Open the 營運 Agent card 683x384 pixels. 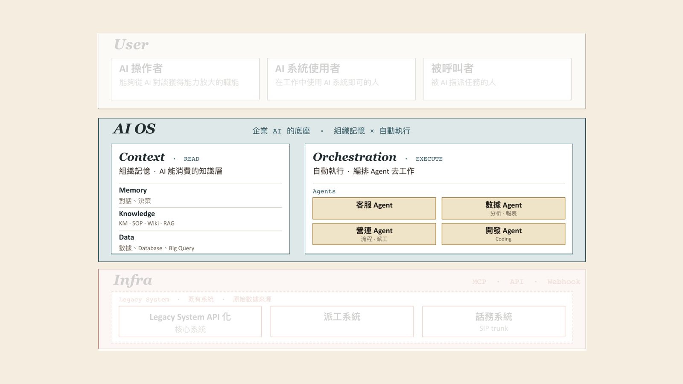pos(374,234)
